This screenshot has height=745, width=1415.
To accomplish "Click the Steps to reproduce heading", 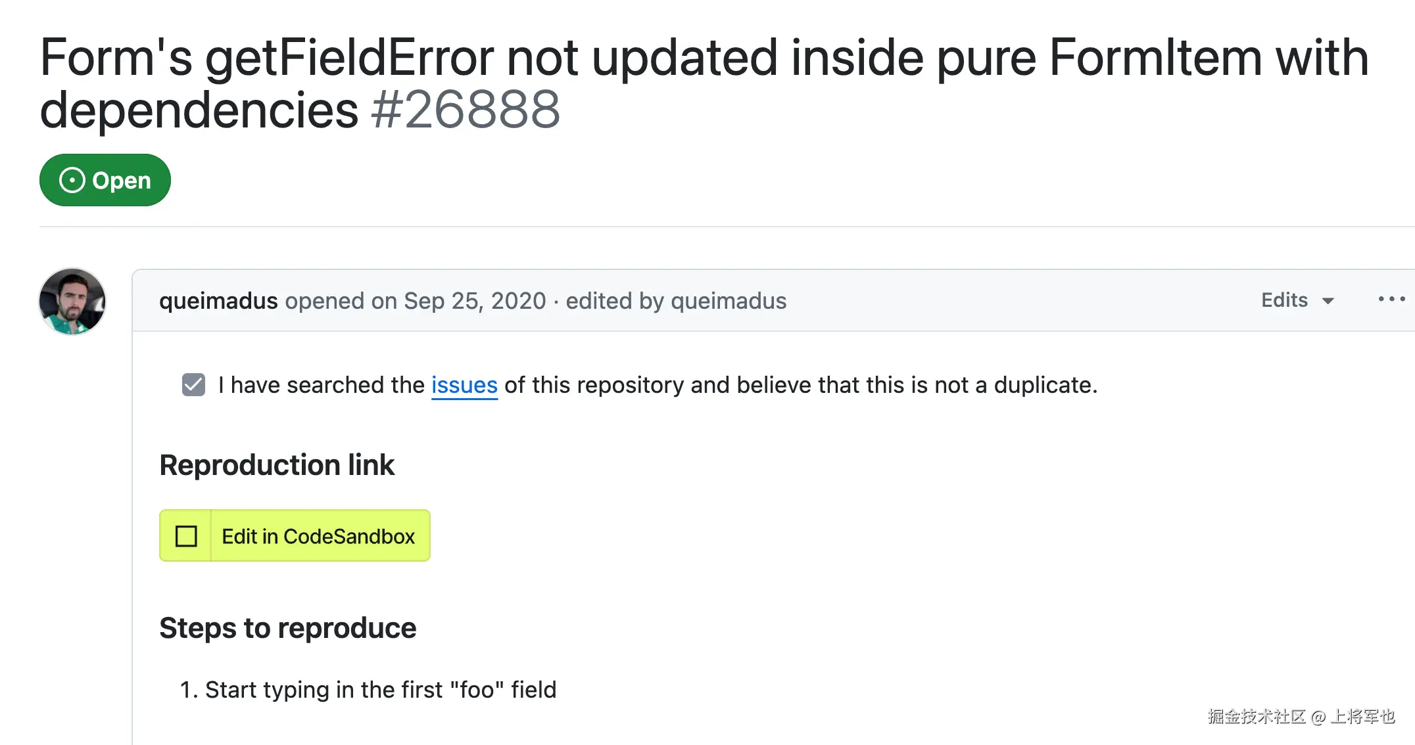I will coord(287,628).
